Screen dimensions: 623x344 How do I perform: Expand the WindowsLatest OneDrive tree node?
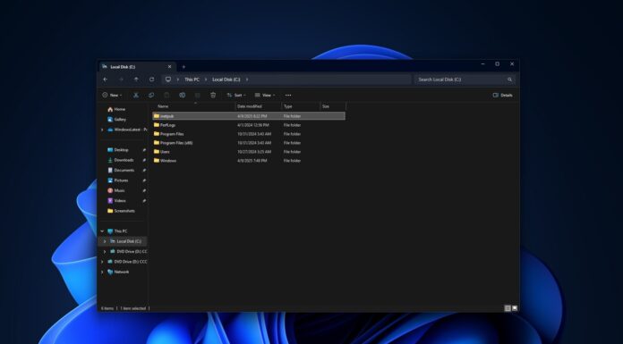pyautogui.click(x=102, y=130)
